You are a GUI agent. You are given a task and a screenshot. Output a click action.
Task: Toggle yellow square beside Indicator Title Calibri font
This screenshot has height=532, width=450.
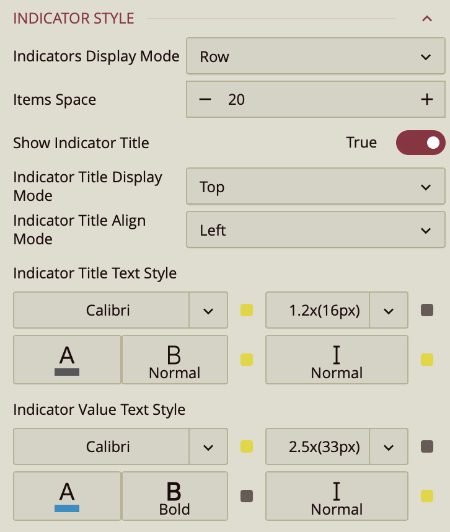point(247,310)
